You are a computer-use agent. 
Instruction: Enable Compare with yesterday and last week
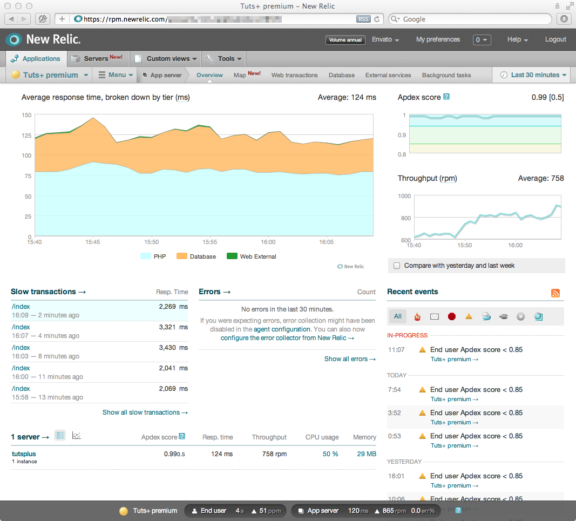(397, 266)
